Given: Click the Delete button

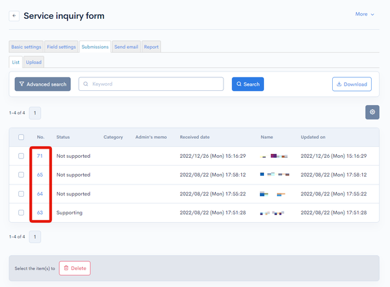Looking at the screenshot, I should pos(75,268).
